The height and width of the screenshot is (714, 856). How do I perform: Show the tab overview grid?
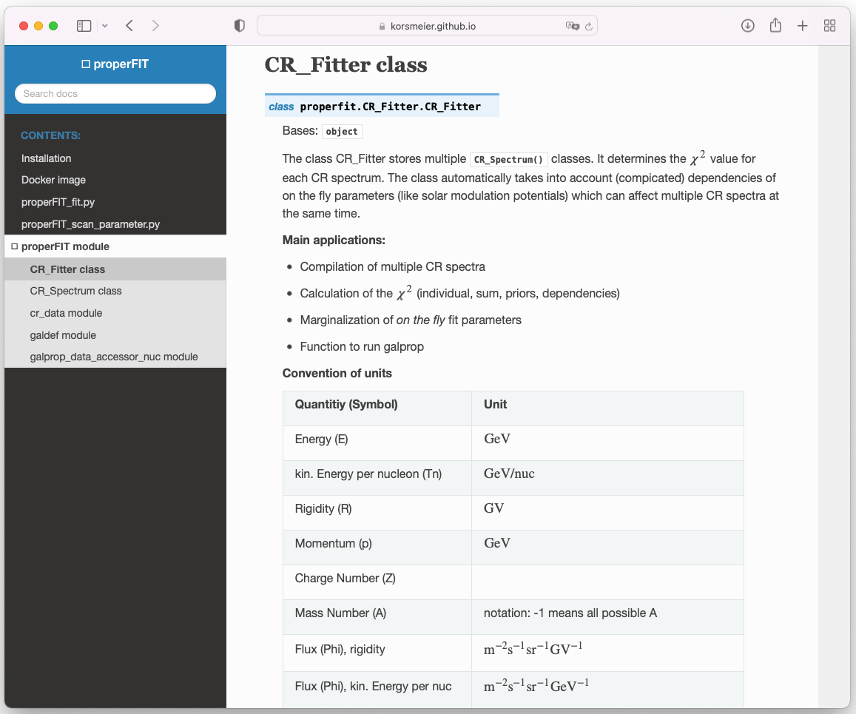tap(830, 26)
